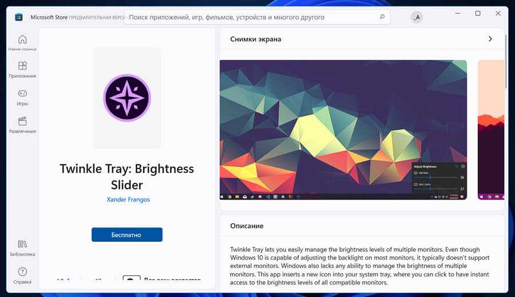Open Библиотека from the sidebar
Viewport: 515px width, 297px height.
click(x=22, y=245)
